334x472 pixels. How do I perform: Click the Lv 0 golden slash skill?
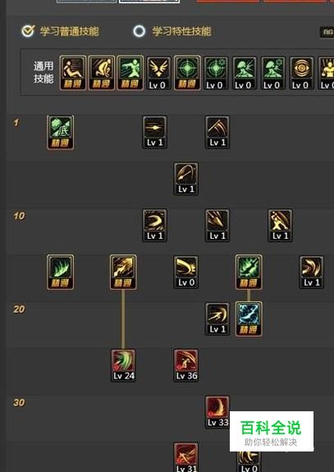(x=186, y=273)
